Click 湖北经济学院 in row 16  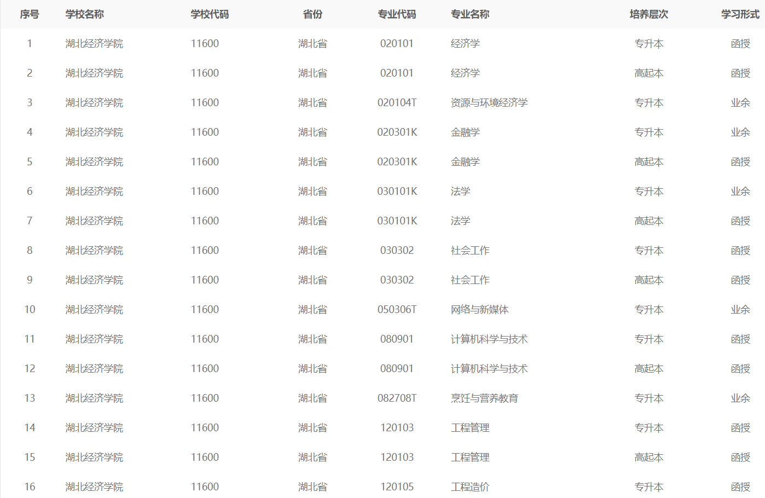coord(94,487)
